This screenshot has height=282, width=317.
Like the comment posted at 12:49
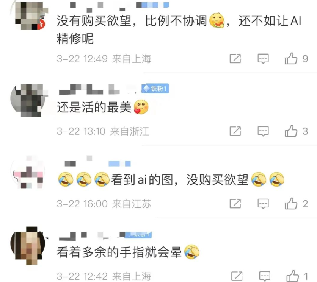291,59
